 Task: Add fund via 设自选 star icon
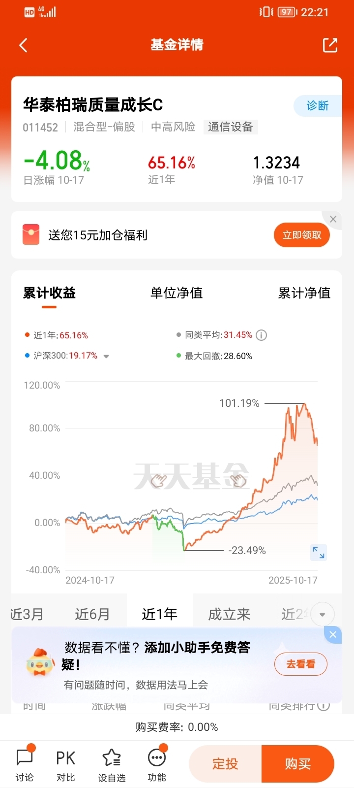(112, 765)
